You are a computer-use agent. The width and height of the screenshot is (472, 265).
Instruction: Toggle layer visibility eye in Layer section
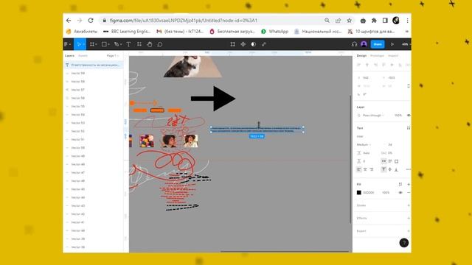tap(409, 116)
